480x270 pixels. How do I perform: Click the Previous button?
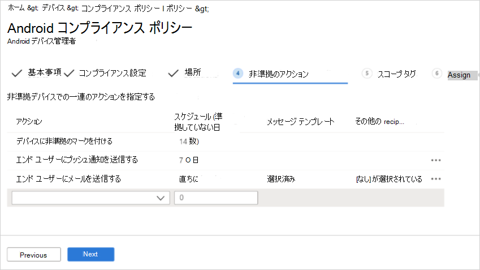33,255
